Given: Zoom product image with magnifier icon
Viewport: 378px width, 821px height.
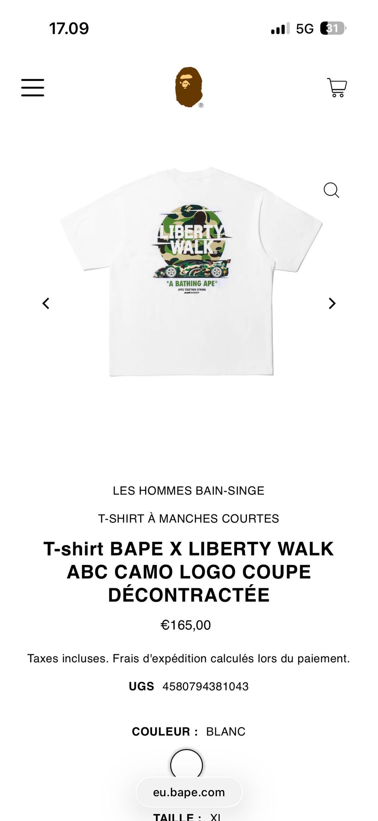Looking at the screenshot, I should point(331,190).
